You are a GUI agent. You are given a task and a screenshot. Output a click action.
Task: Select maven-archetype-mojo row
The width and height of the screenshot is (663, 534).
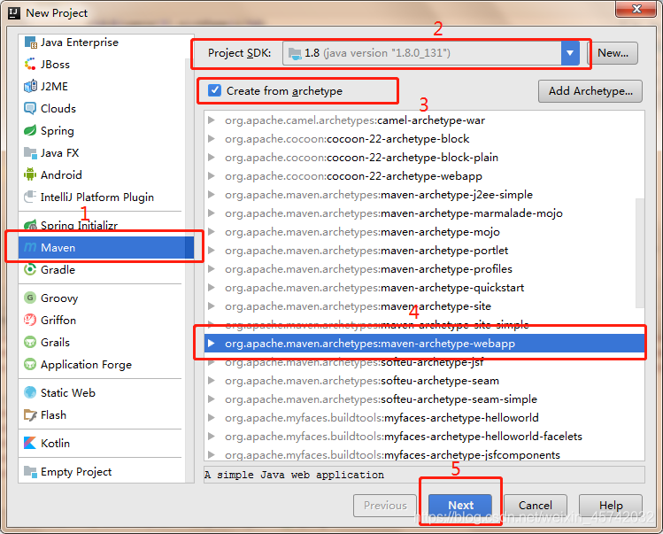(x=424, y=232)
